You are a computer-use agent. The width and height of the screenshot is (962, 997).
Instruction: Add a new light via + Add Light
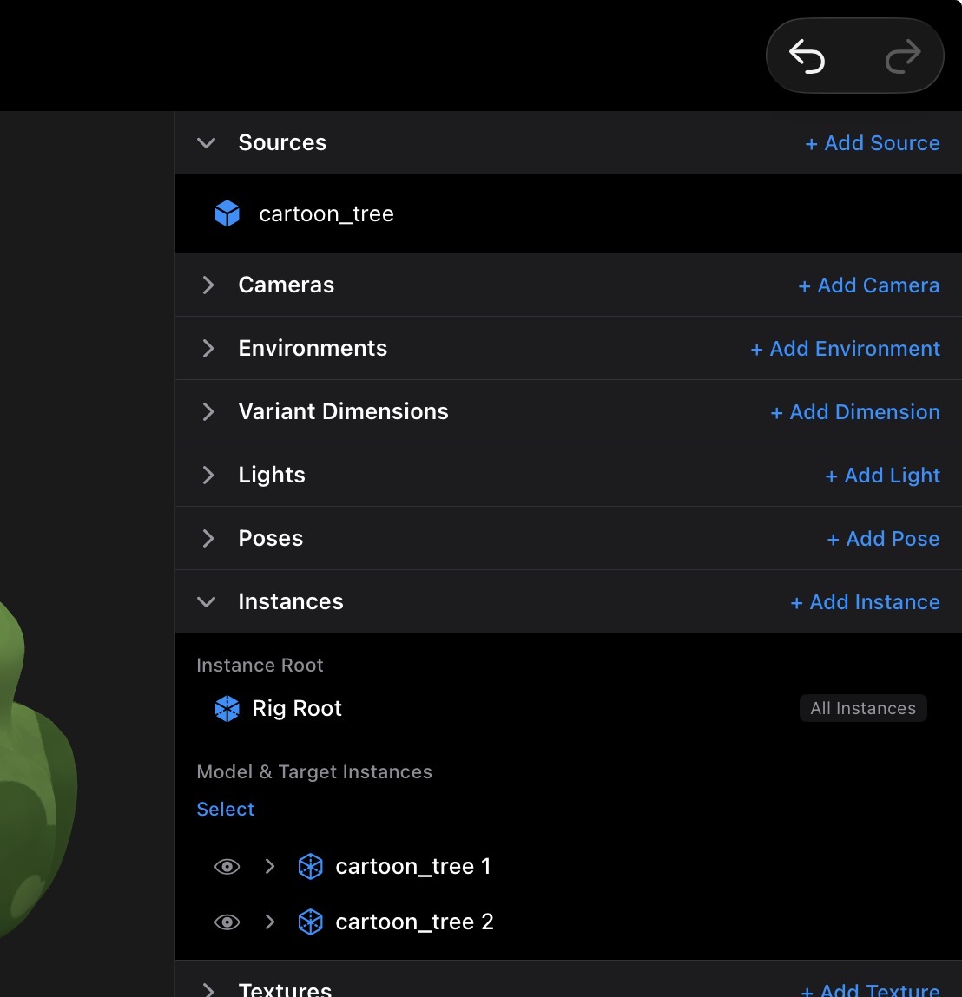tap(882, 475)
